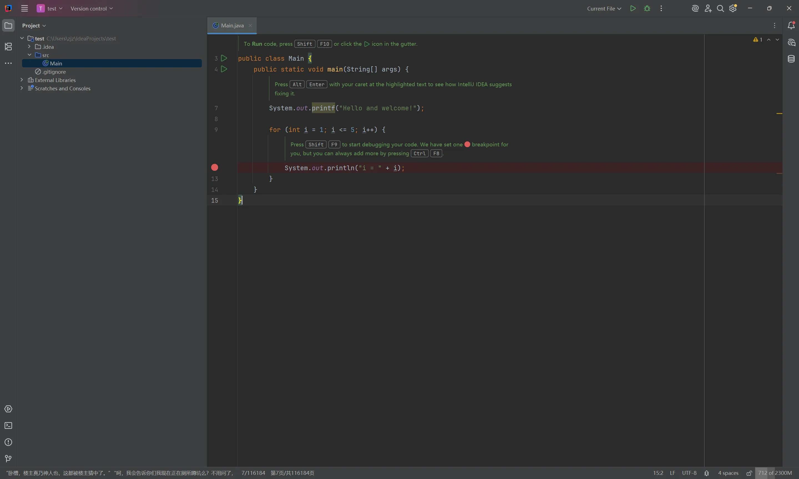Expand External Libraries node
799x479 pixels.
click(x=22, y=80)
